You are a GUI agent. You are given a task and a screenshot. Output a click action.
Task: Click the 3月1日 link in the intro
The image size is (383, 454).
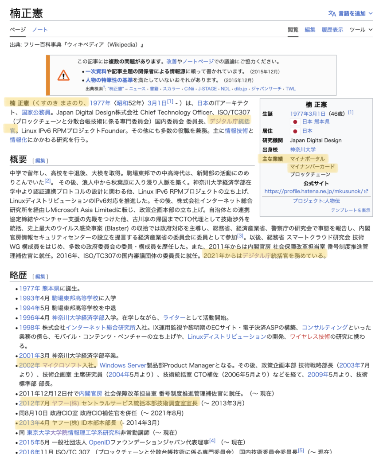point(157,103)
